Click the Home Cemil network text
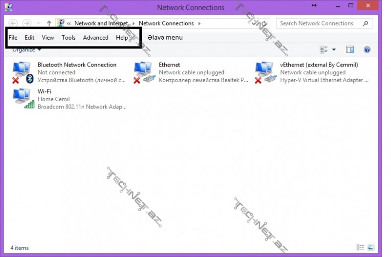The height and width of the screenshot is (257, 391). coord(54,99)
